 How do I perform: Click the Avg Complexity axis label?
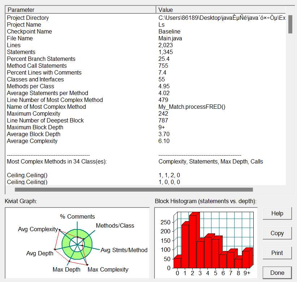38,229
